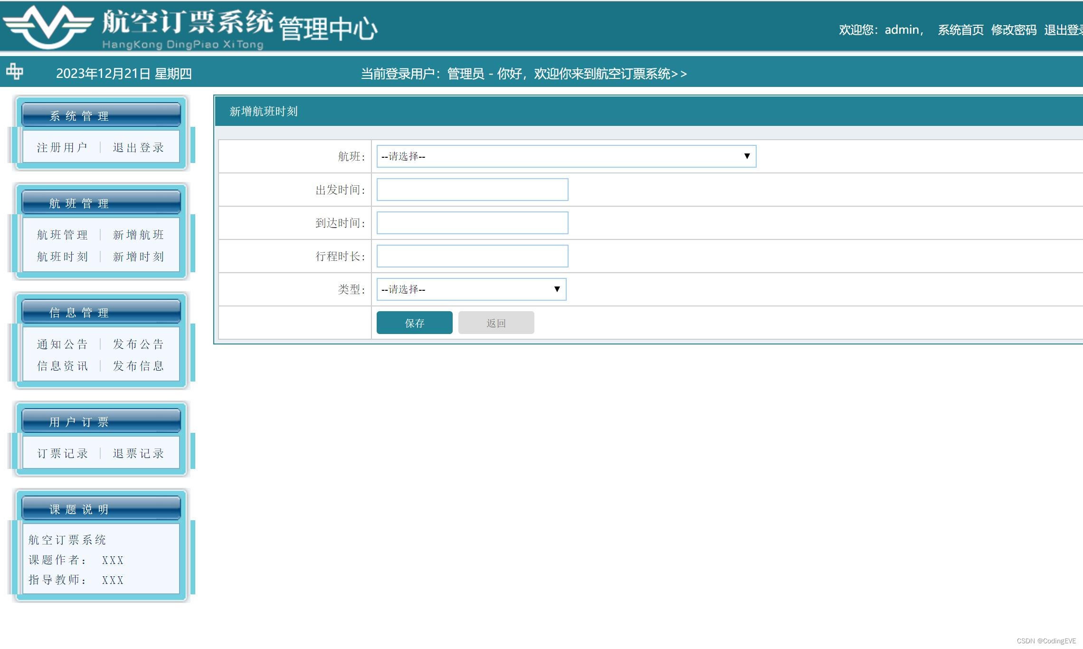1083x649 pixels.
Task: Click 退票记录 in the sidebar
Action: (x=138, y=453)
